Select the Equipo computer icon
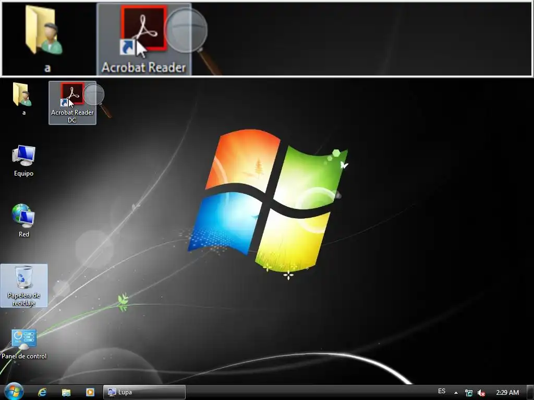This screenshot has height=400, width=534. pos(23,161)
